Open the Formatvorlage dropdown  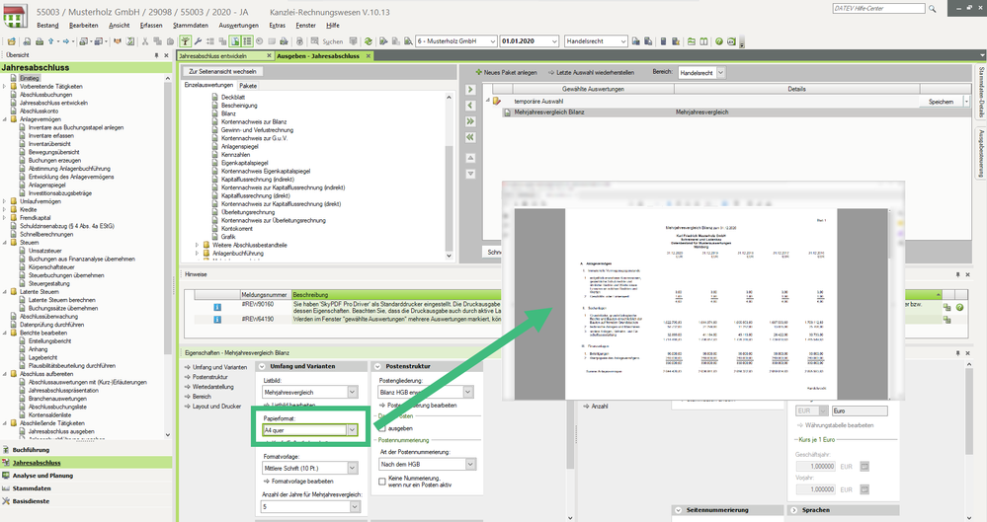353,468
